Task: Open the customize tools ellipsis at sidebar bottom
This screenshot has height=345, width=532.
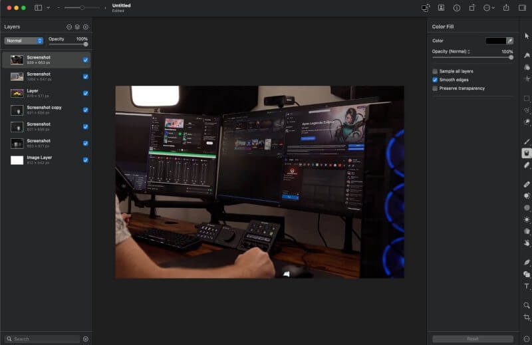Action: click(527, 338)
